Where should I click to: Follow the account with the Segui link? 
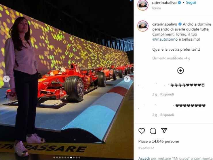(x=191, y=2)
